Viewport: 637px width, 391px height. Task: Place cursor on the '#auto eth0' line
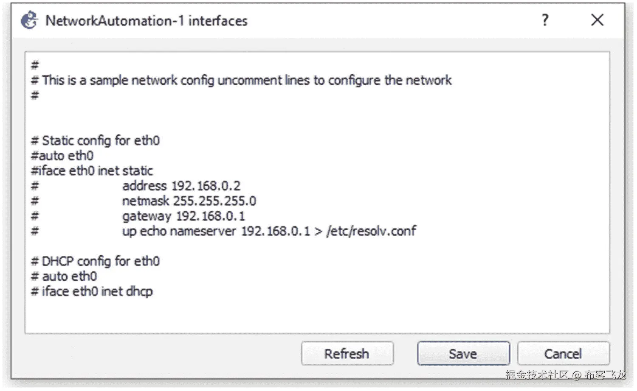point(62,156)
